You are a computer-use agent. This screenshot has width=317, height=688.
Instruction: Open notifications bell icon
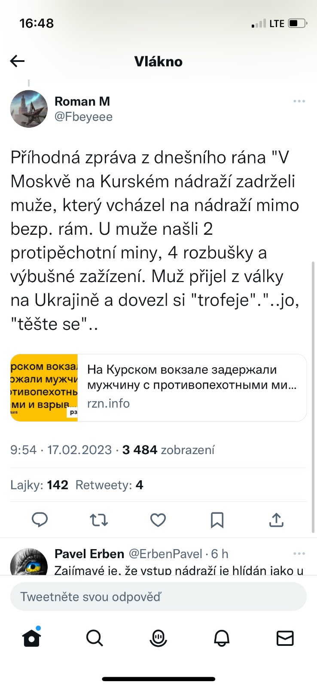click(x=222, y=638)
